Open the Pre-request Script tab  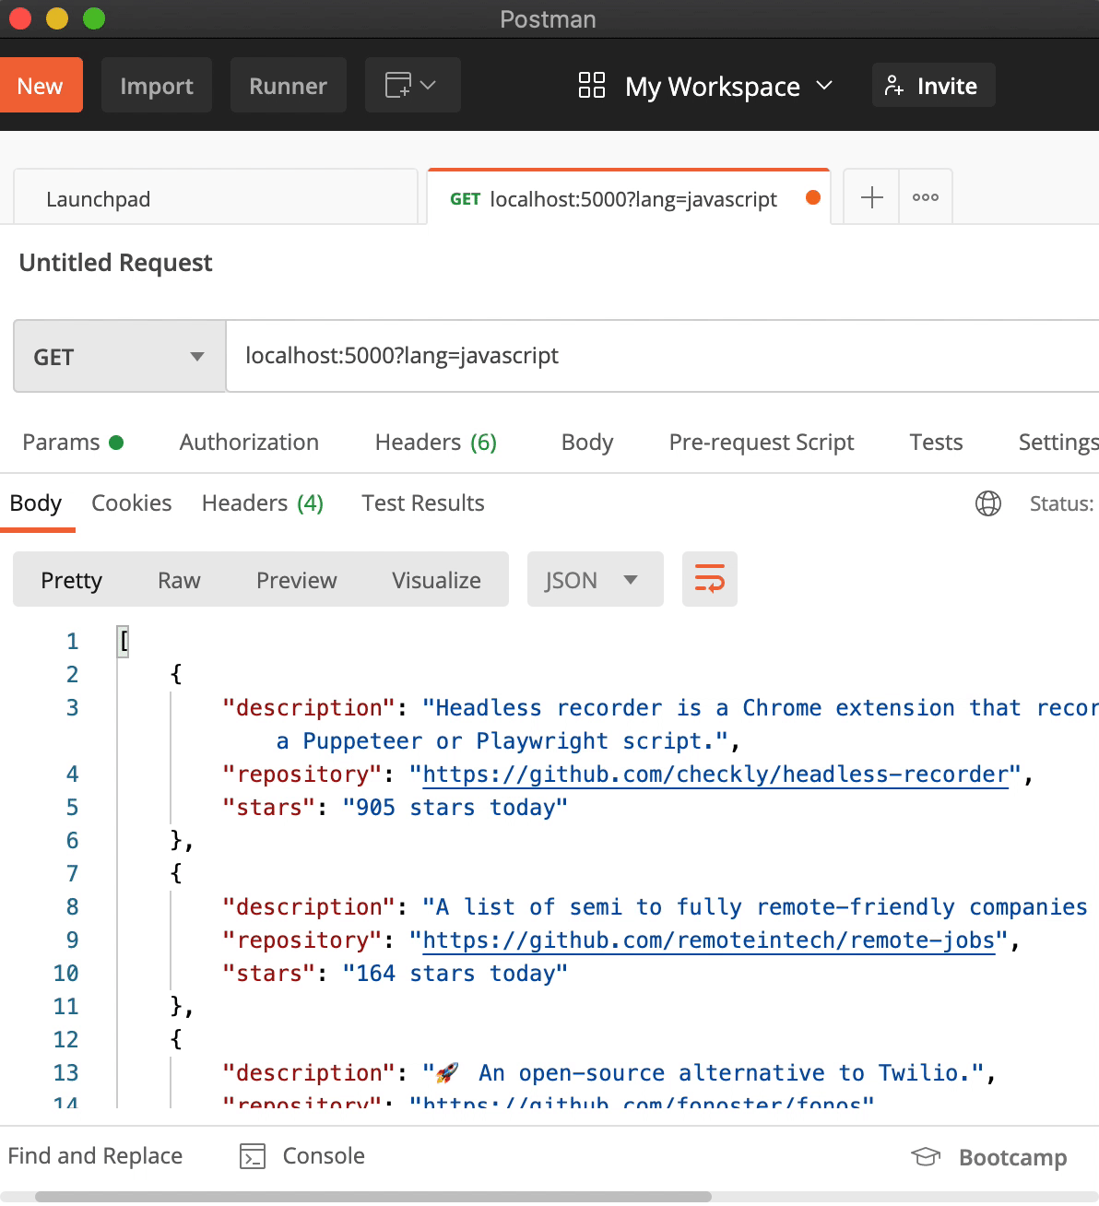click(762, 443)
